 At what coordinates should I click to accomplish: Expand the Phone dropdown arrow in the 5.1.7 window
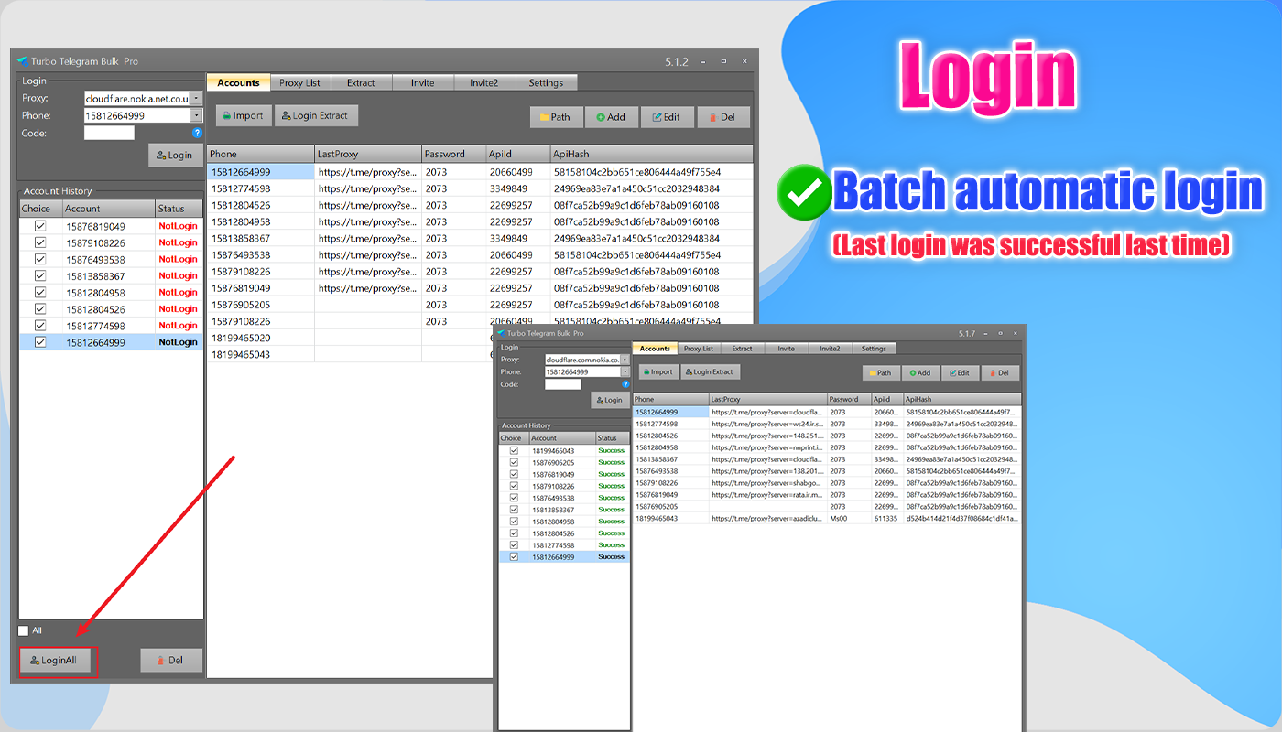pos(625,372)
